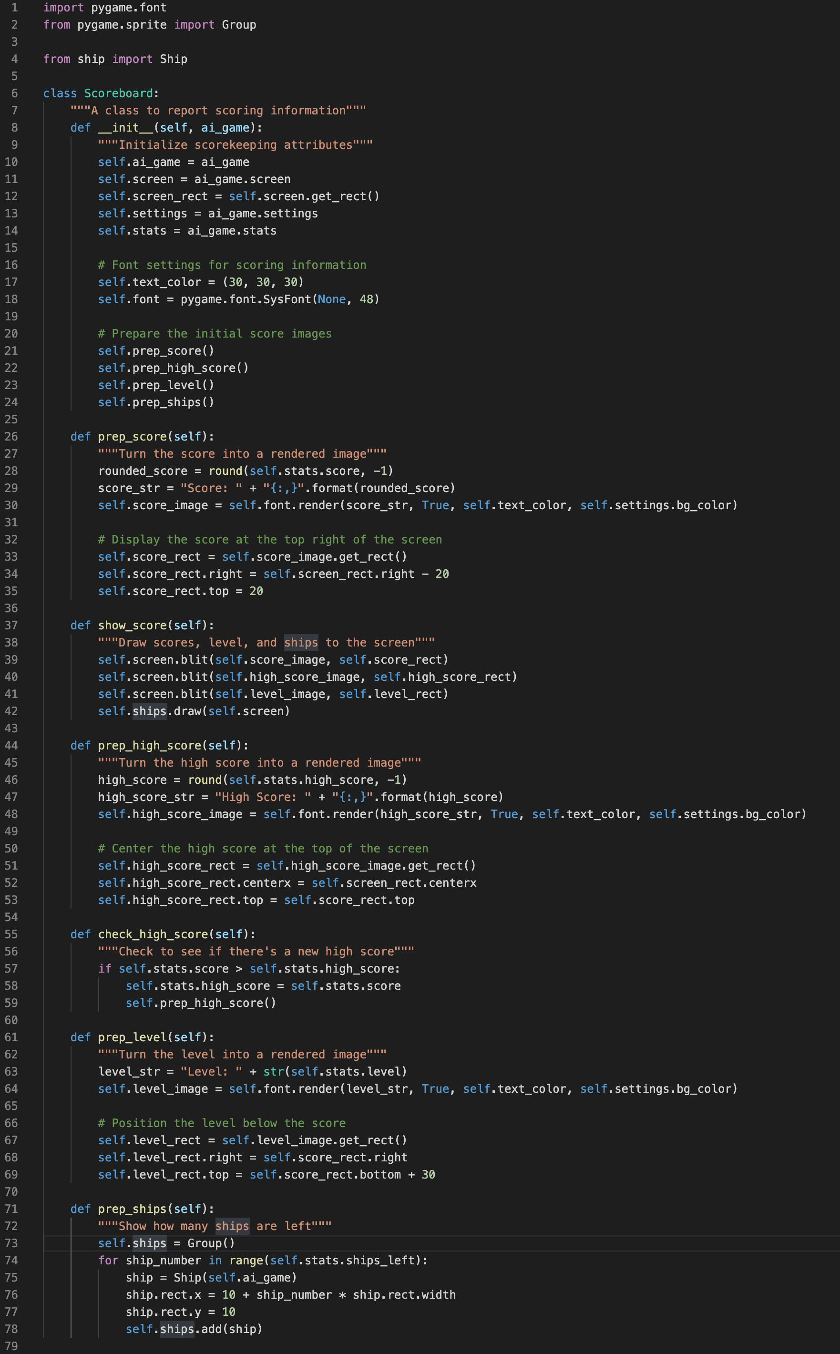Screen dimensions: 840x1354
Task: Click the class name Scoreboard
Action: [118, 93]
